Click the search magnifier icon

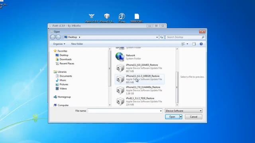pos(203,37)
